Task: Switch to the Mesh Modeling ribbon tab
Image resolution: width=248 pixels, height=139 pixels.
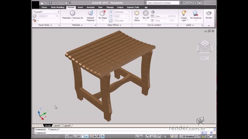Action: coord(58,7)
